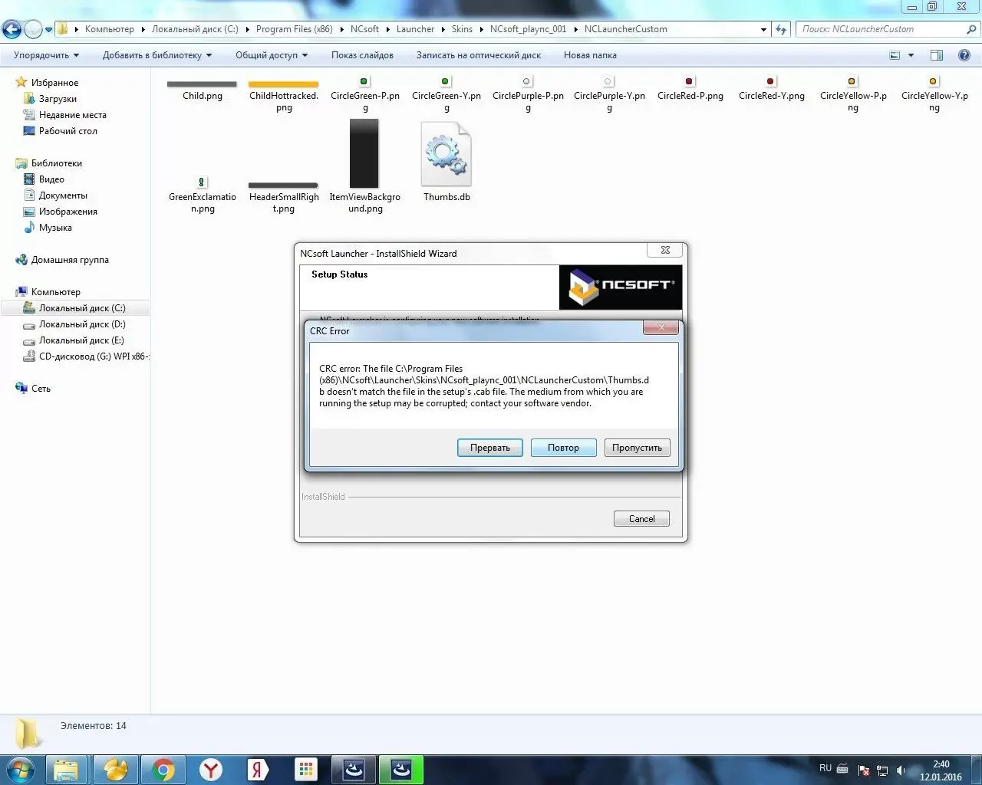Click Показ слайдов toolbar item
Viewport: 982px width, 785px height.
[362, 55]
